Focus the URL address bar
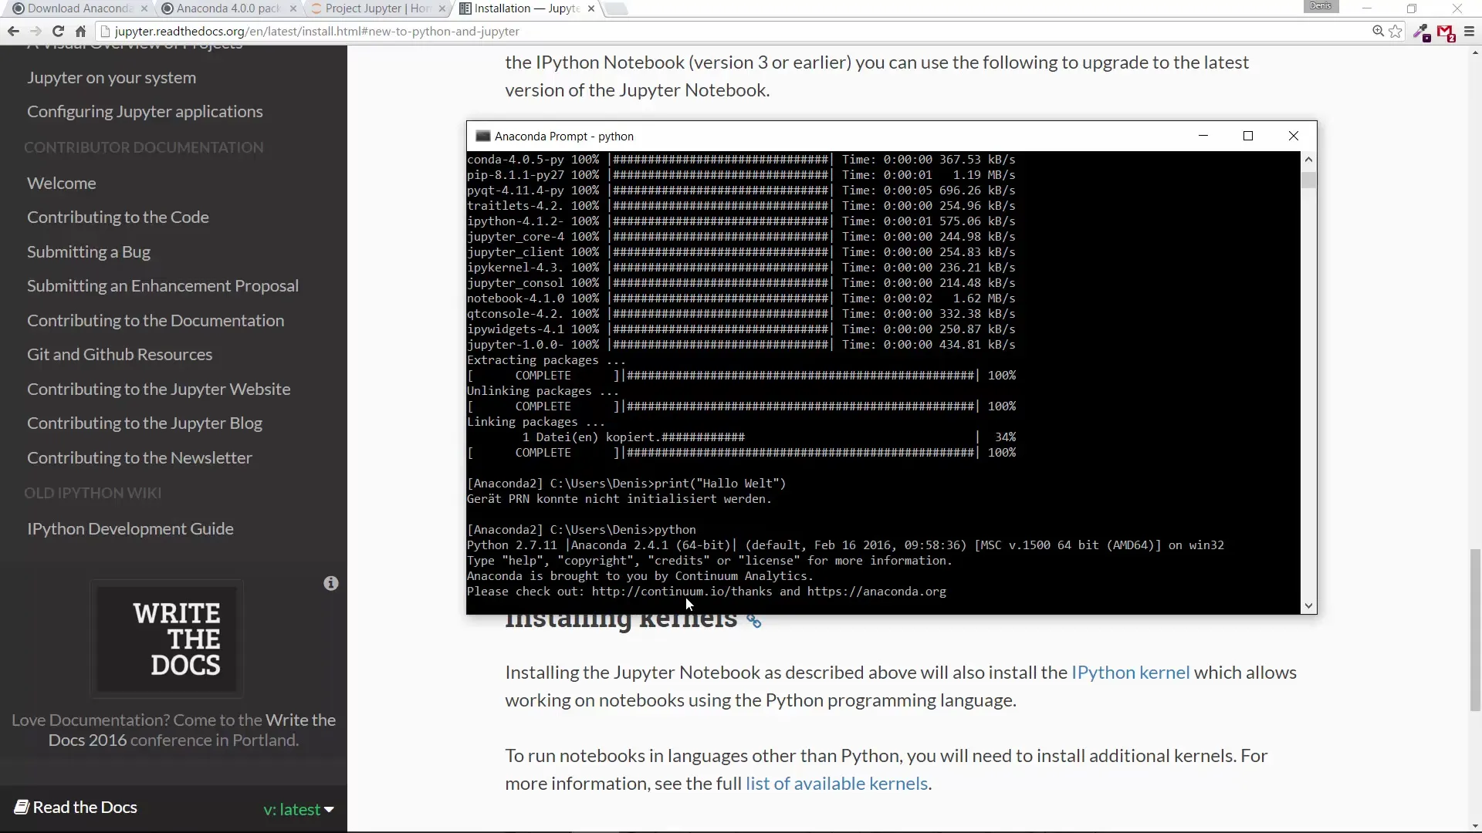 pyautogui.click(x=733, y=32)
